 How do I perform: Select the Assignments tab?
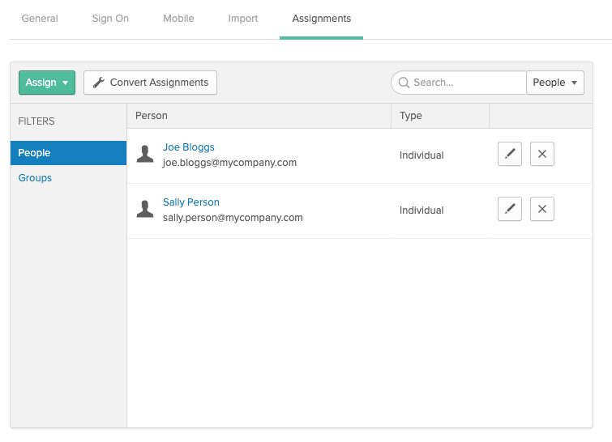click(x=321, y=19)
